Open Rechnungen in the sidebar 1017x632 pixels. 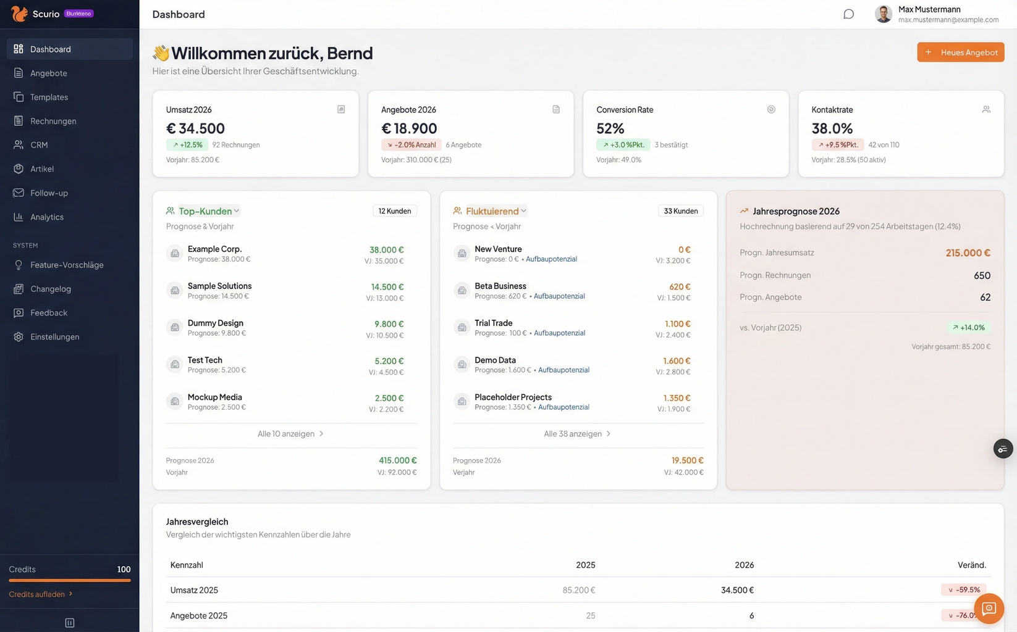tap(53, 121)
